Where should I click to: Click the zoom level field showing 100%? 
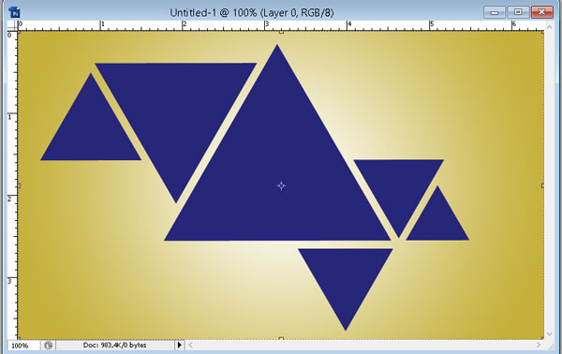click(x=23, y=346)
